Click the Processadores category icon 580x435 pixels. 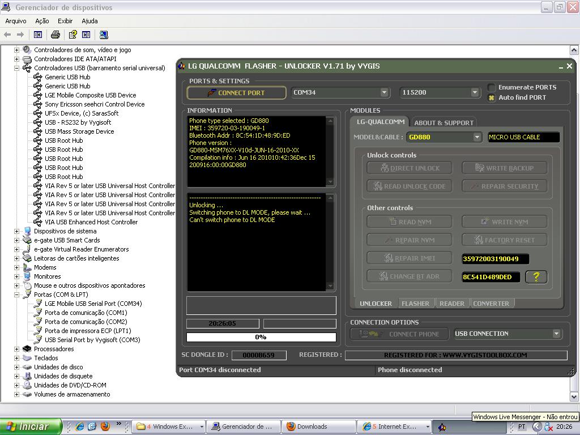[x=27, y=349]
